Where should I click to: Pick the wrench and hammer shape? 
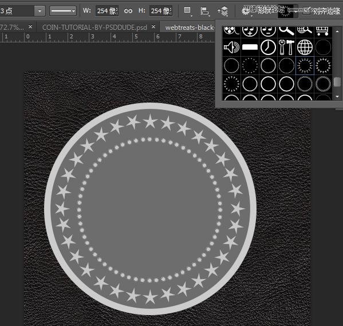(286, 48)
